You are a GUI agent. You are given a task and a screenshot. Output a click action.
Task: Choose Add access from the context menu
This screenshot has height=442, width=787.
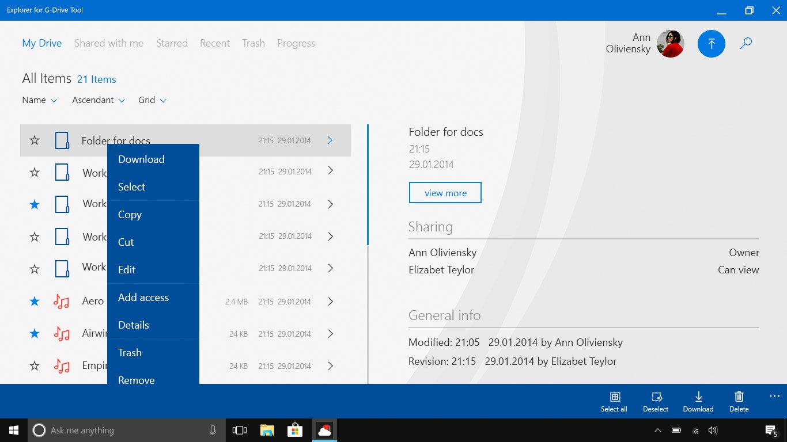click(153, 298)
